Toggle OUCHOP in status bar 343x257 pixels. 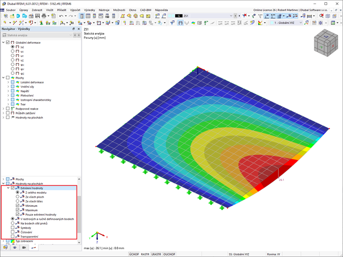coord(169,254)
